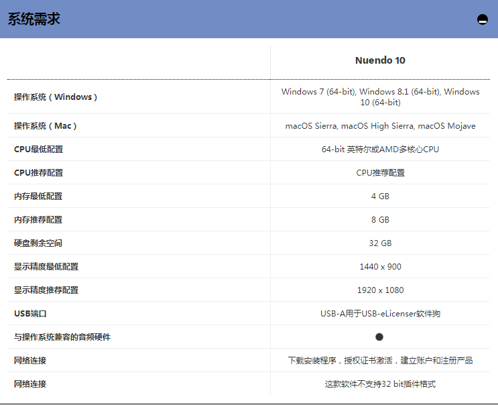
Task: Select the USB-A用于USB-eLicenser软件狗 value
Action: tap(380, 314)
